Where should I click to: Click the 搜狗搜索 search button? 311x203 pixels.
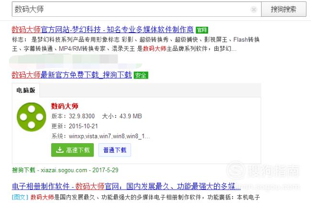click(284, 9)
